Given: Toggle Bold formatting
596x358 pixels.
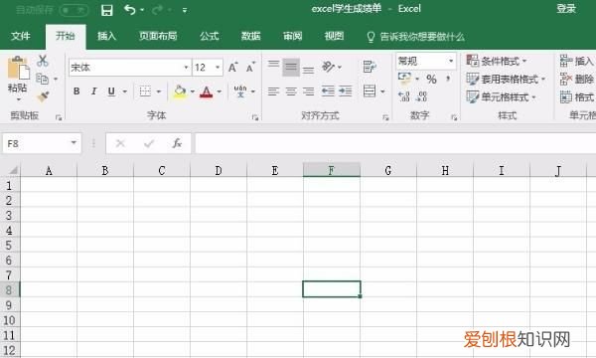Looking at the screenshot, I should click(x=76, y=91).
